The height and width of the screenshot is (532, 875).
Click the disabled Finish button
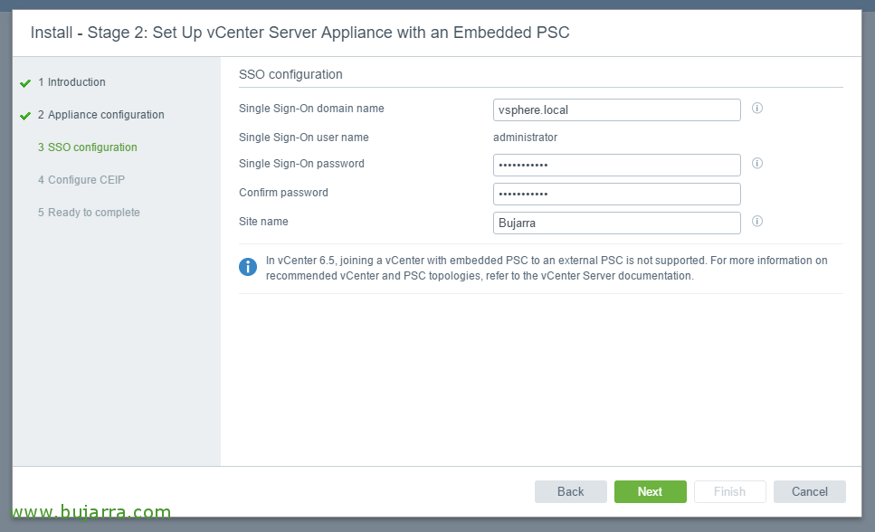729,492
